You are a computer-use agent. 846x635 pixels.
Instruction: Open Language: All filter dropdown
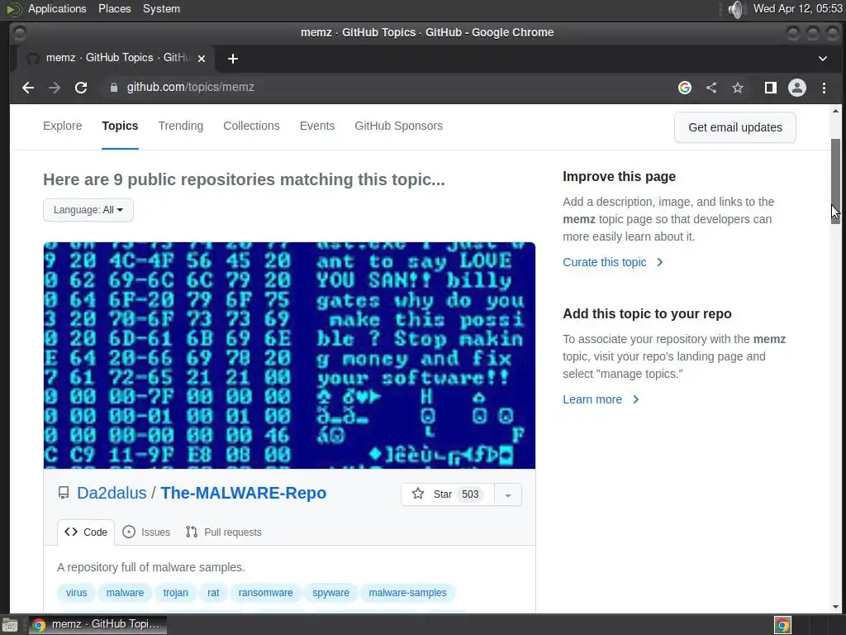88,210
